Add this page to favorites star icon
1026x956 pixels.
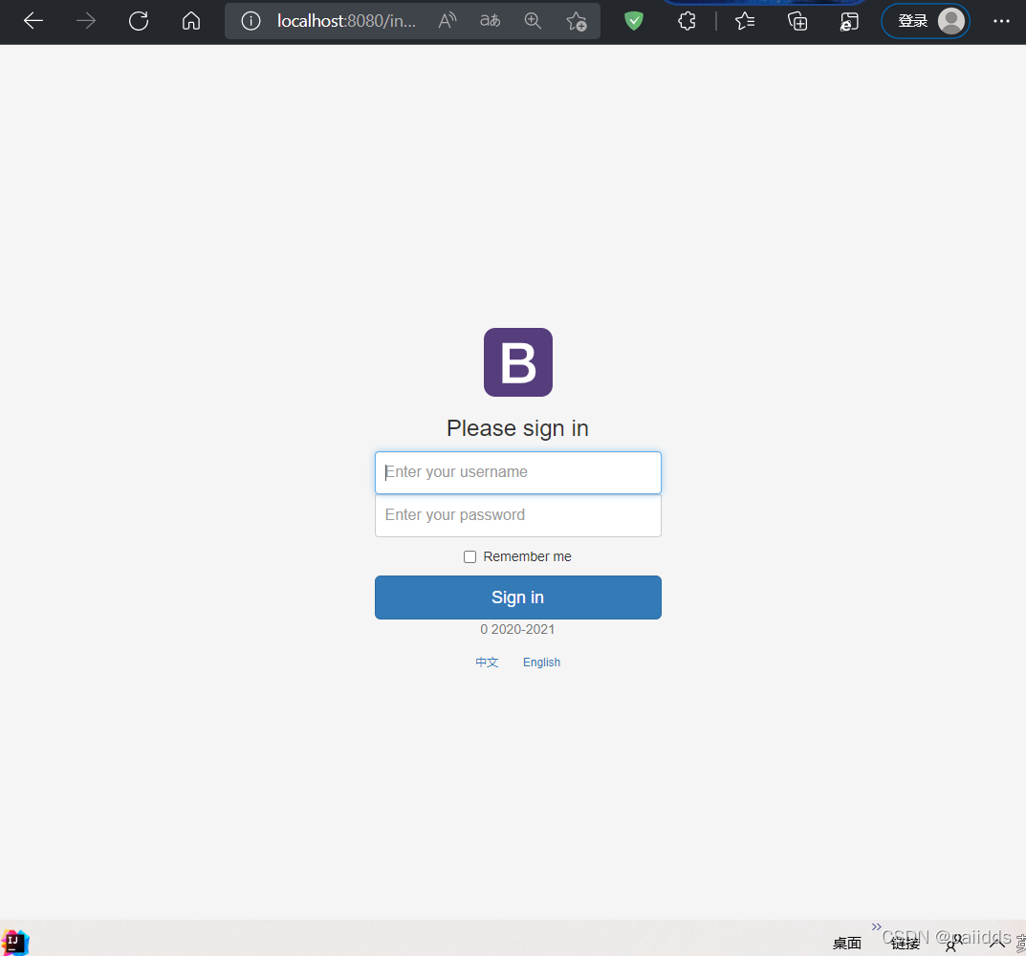click(x=577, y=22)
